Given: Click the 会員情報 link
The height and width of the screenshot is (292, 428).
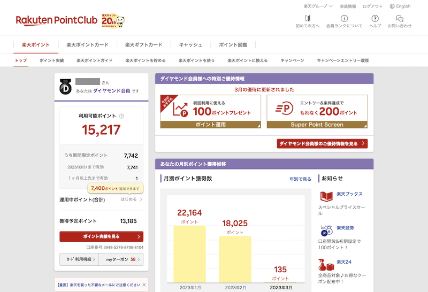Looking at the screenshot, I should (348, 6).
